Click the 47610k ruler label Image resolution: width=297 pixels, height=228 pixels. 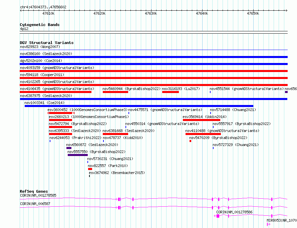tap(48, 13)
